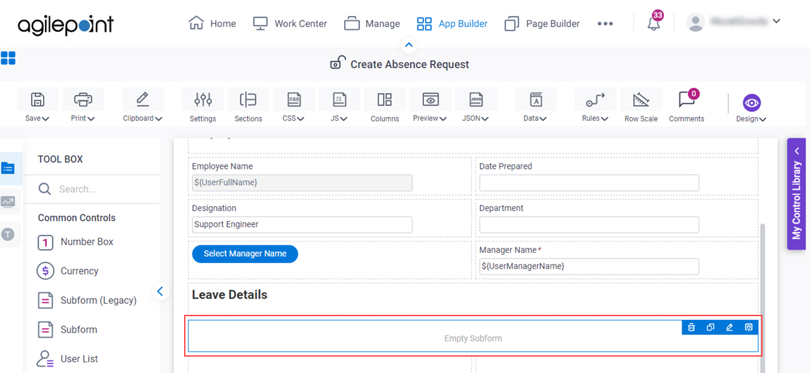The height and width of the screenshot is (373, 810).
Task: Open the Design mode eye icon
Action: pos(751,102)
